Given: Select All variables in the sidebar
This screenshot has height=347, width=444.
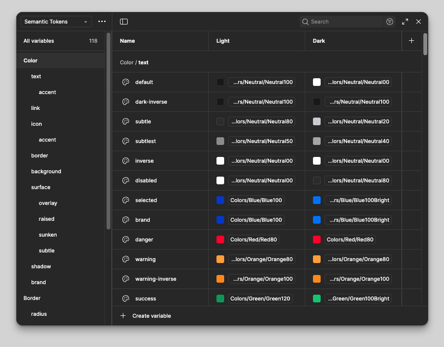Looking at the screenshot, I should [x=39, y=41].
